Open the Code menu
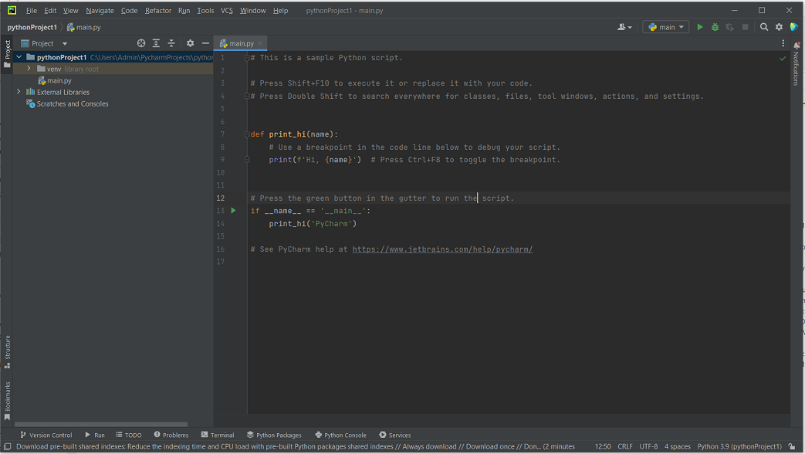Screen dimensions: 805x454 click(129, 11)
